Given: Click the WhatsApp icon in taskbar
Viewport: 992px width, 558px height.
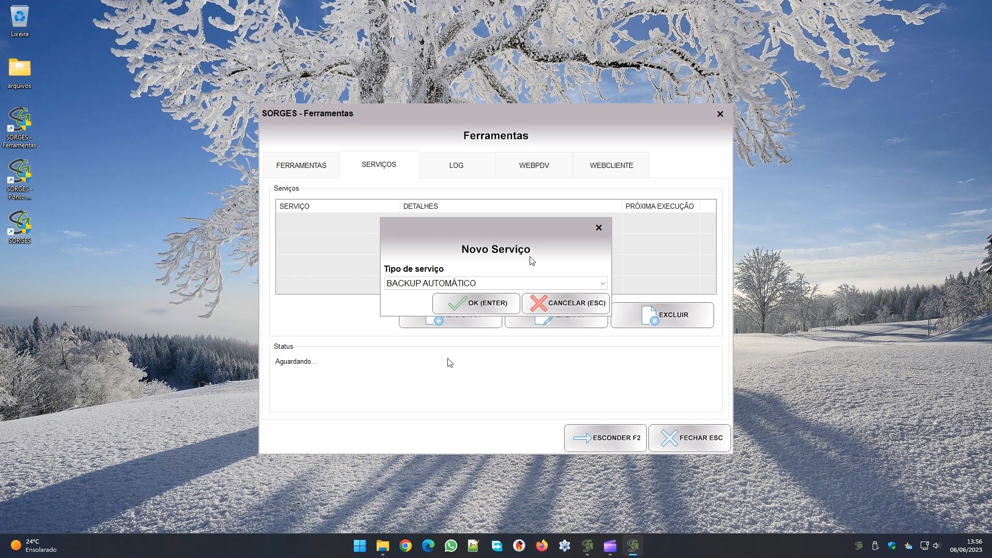Looking at the screenshot, I should pos(451,546).
